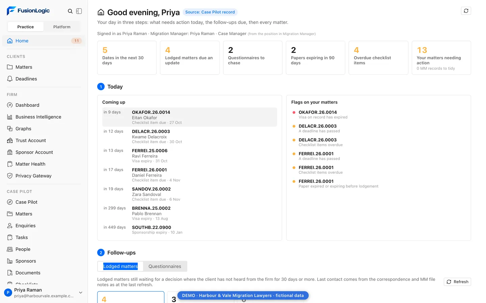This screenshot has width=486, height=303.
Task: Open the Dates in the next 30 days card
Action: pyautogui.click(x=127, y=58)
